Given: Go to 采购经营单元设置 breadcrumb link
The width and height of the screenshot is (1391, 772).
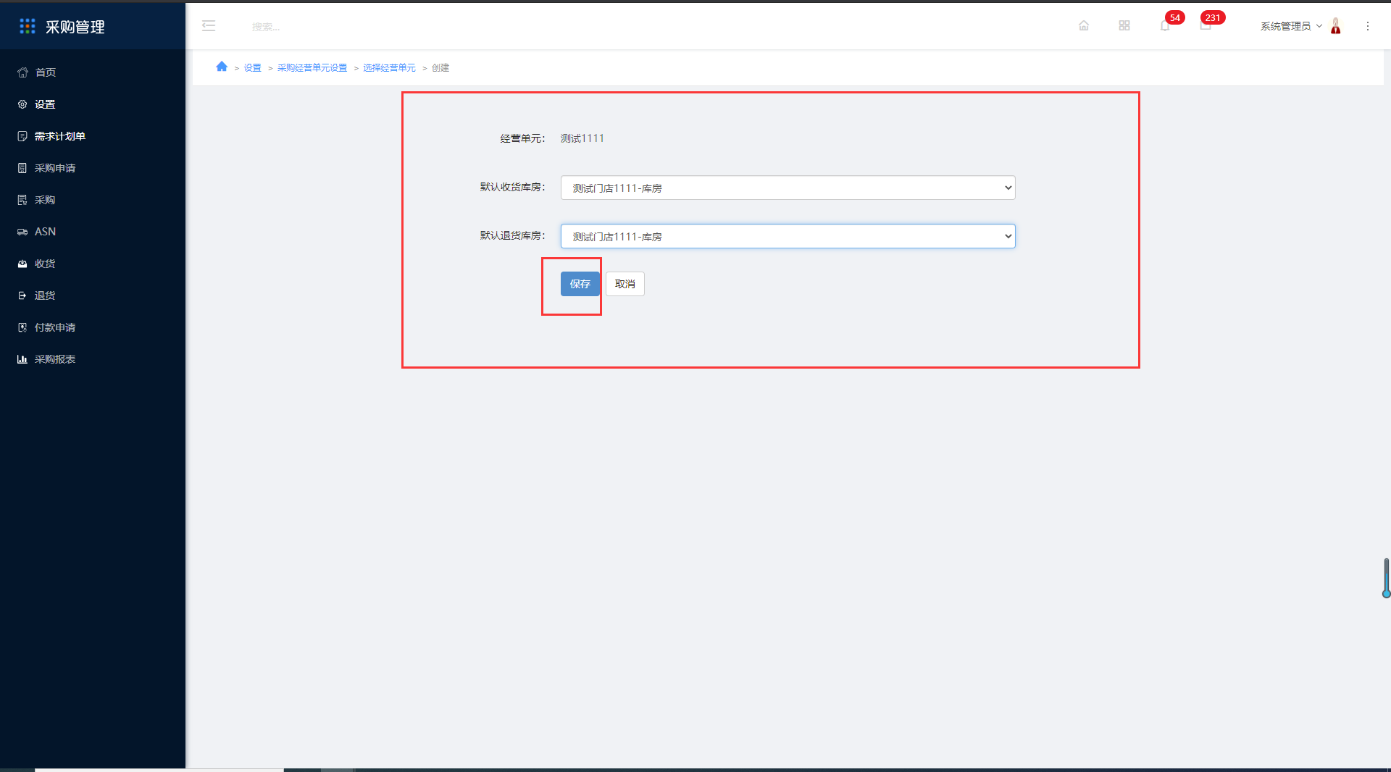Looking at the screenshot, I should pyautogui.click(x=312, y=68).
